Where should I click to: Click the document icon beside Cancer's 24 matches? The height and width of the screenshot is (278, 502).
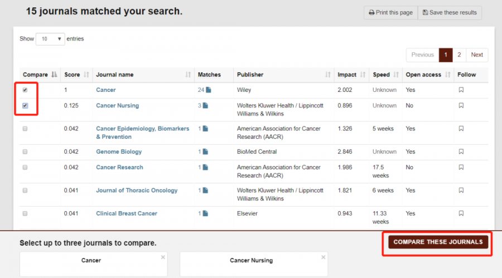(208, 90)
